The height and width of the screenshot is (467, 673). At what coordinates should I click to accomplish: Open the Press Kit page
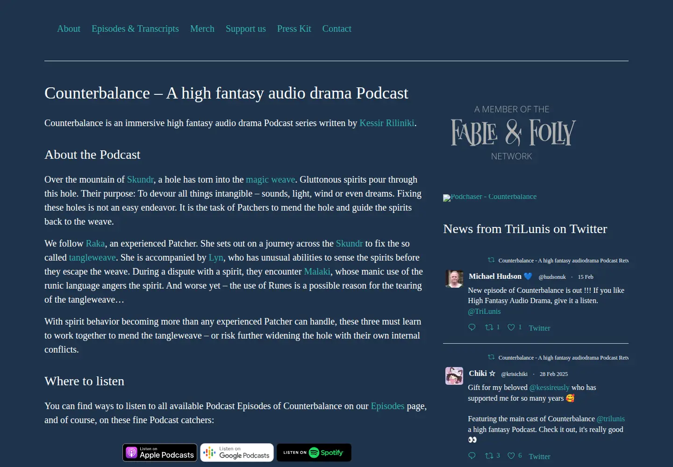pyautogui.click(x=294, y=28)
